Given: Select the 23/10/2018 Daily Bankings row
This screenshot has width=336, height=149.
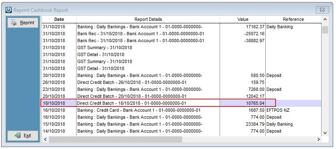Looking at the screenshot, I should pos(181,89).
